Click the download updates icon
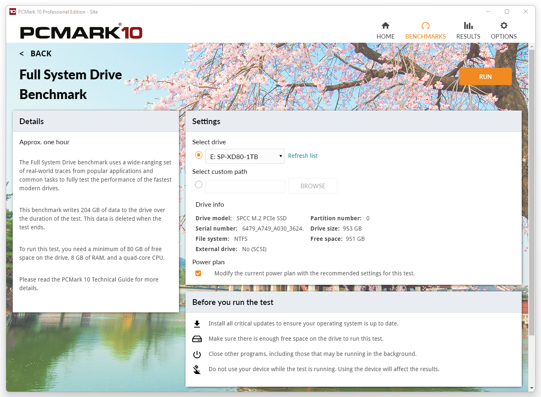 tap(197, 324)
